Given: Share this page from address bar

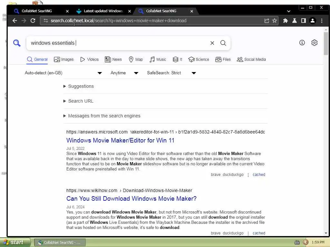Looking at the screenshot, I should coord(267,21).
